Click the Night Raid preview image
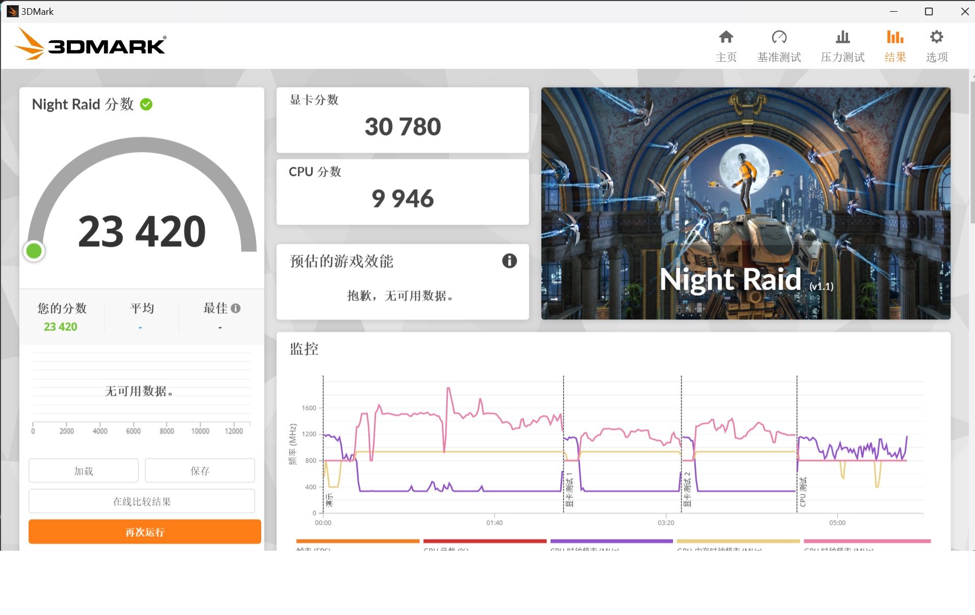 coord(745,203)
